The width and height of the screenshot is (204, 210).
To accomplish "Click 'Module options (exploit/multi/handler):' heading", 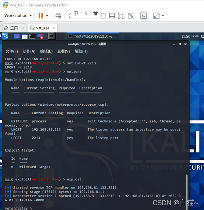I will 45,80.
